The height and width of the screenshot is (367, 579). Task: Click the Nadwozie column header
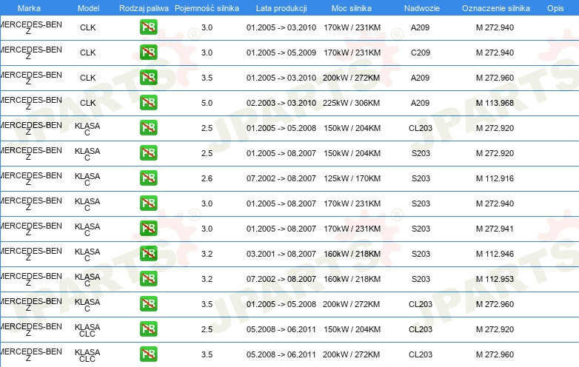(x=422, y=8)
